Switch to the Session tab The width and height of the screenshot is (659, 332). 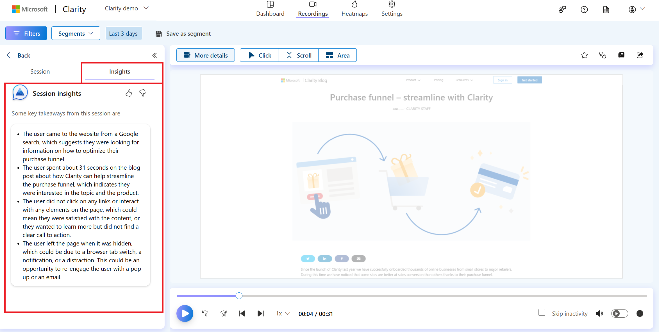40,71
